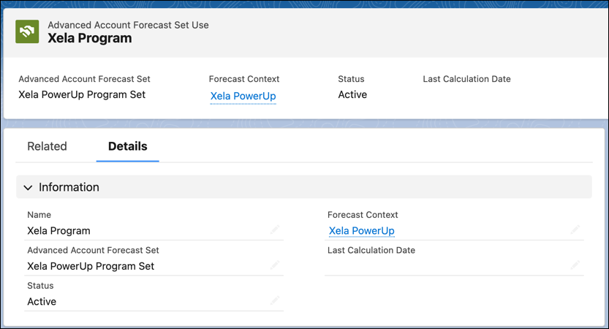This screenshot has width=609, height=329.
Task: Click Last Calculation Date label in header
Action: pyautogui.click(x=466, y=79)
